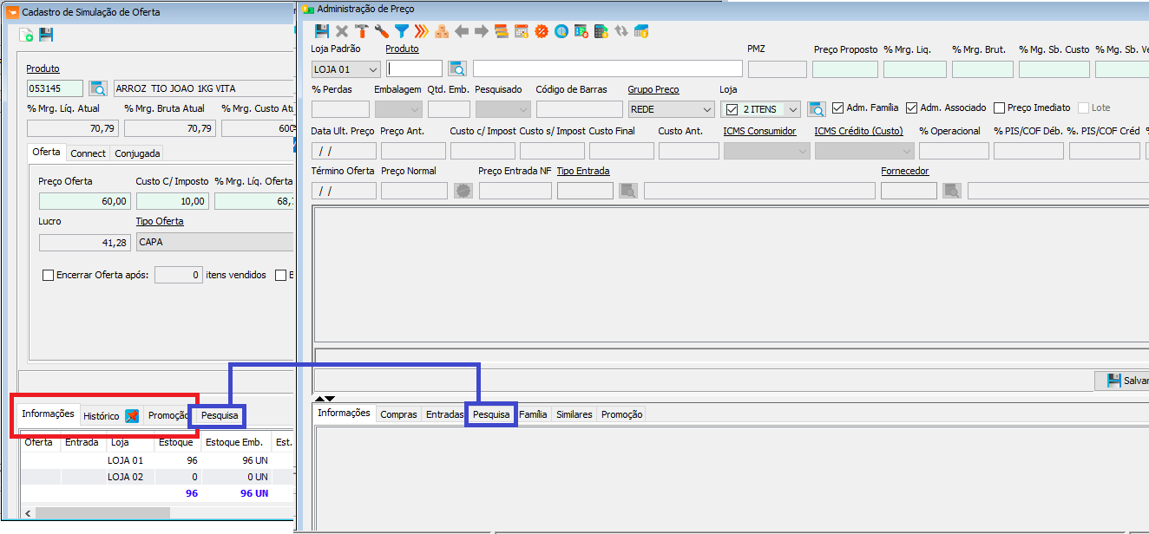1149x534 pixels.
Task: Click the new document icon in Cadastro de Simulação
Action: coord(27,35)
